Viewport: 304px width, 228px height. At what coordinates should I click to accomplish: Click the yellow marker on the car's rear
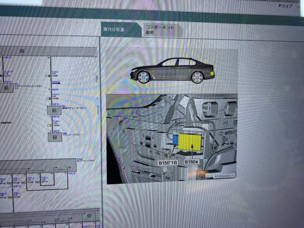point(212,75)
